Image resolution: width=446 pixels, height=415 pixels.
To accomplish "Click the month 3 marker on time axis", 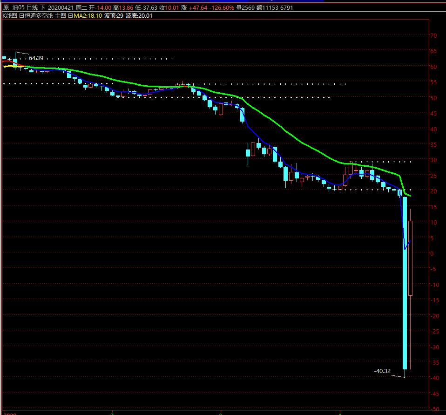I will 220,413.
